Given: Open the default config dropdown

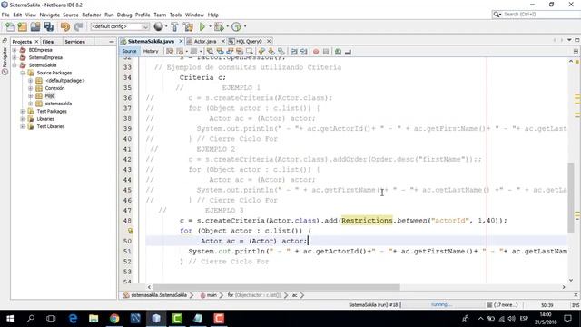Looking at the screenshot, I should coord(120,26).
